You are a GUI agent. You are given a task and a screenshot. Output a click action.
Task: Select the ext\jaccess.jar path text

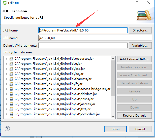tap(55, 104)
